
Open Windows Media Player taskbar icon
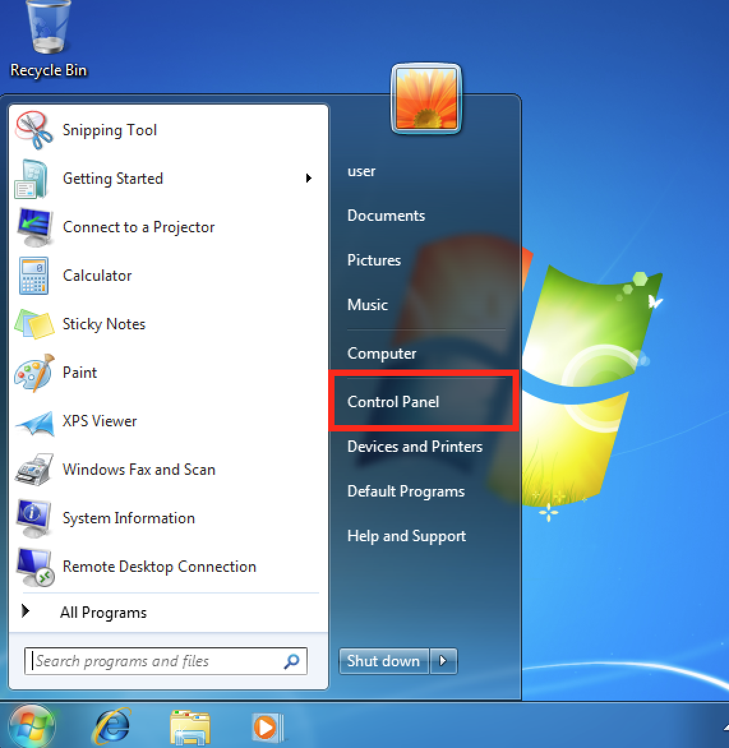tap(267, 728)
